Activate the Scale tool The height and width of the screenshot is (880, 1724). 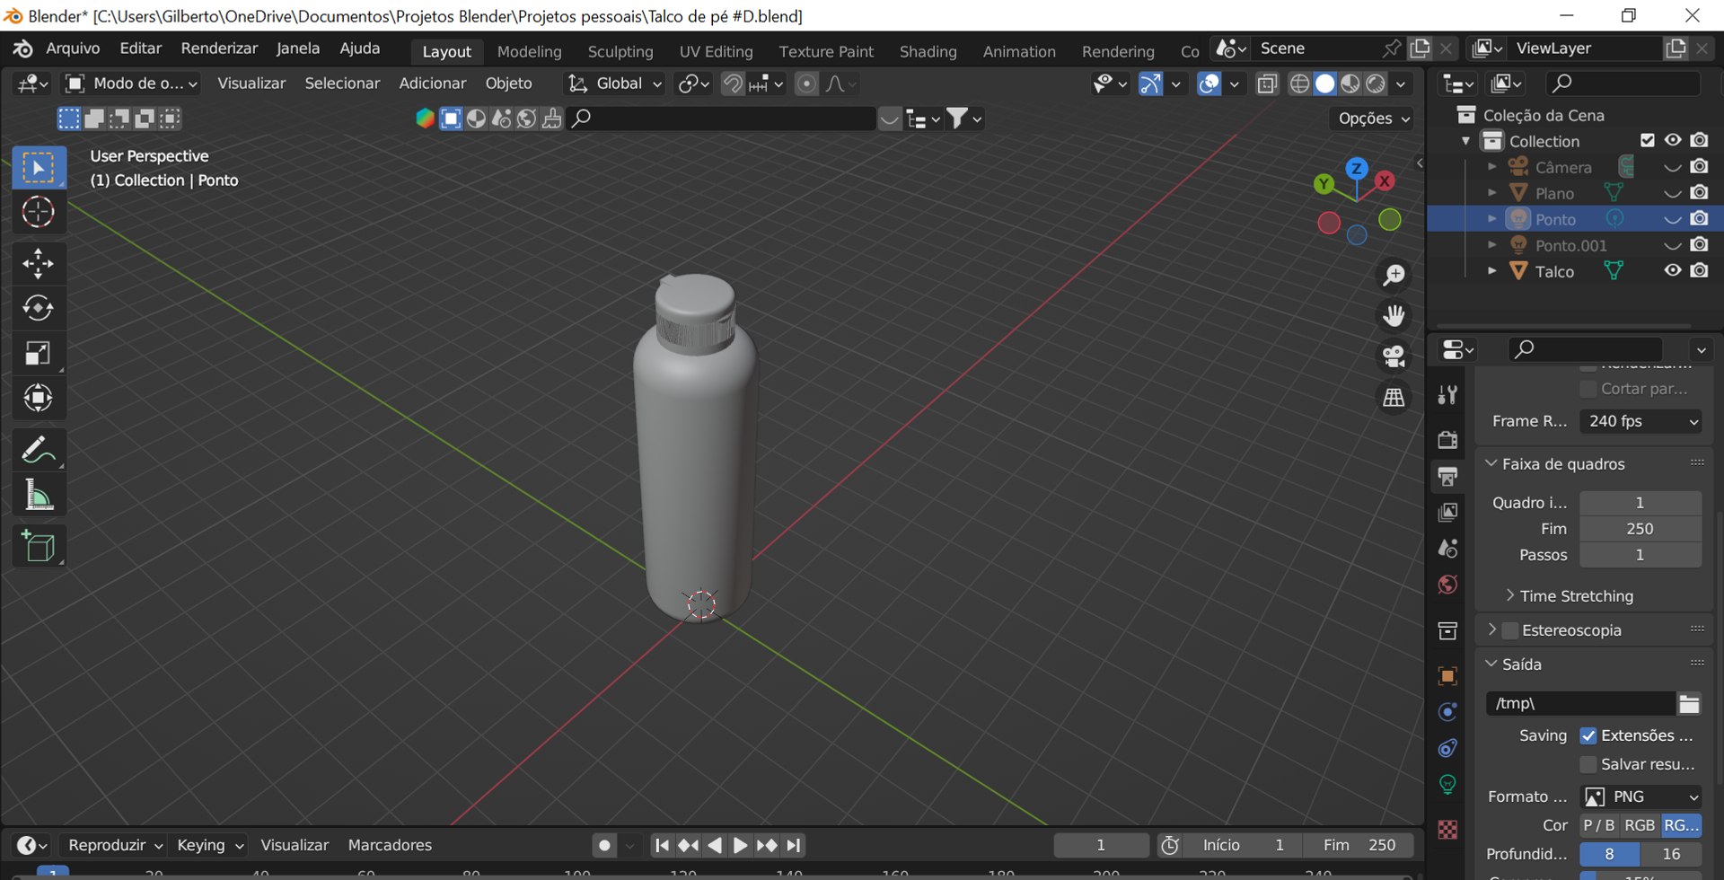tap(38, 353)
